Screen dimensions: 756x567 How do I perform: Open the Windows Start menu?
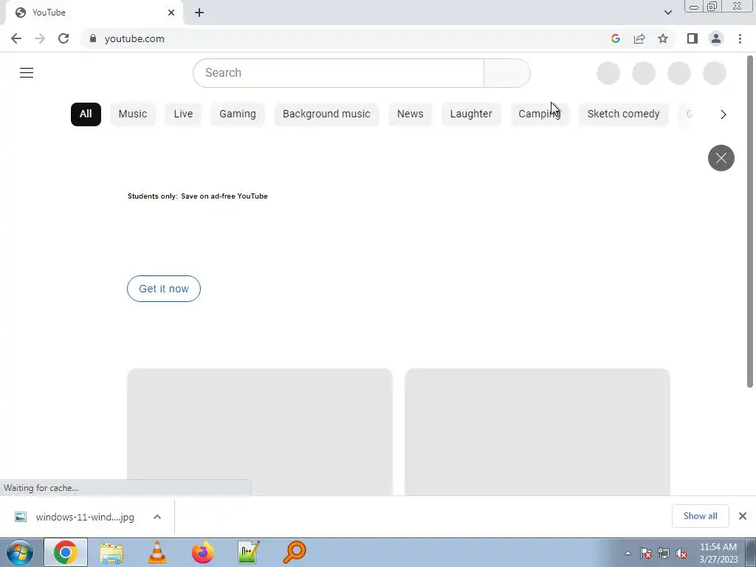point(20,552)
